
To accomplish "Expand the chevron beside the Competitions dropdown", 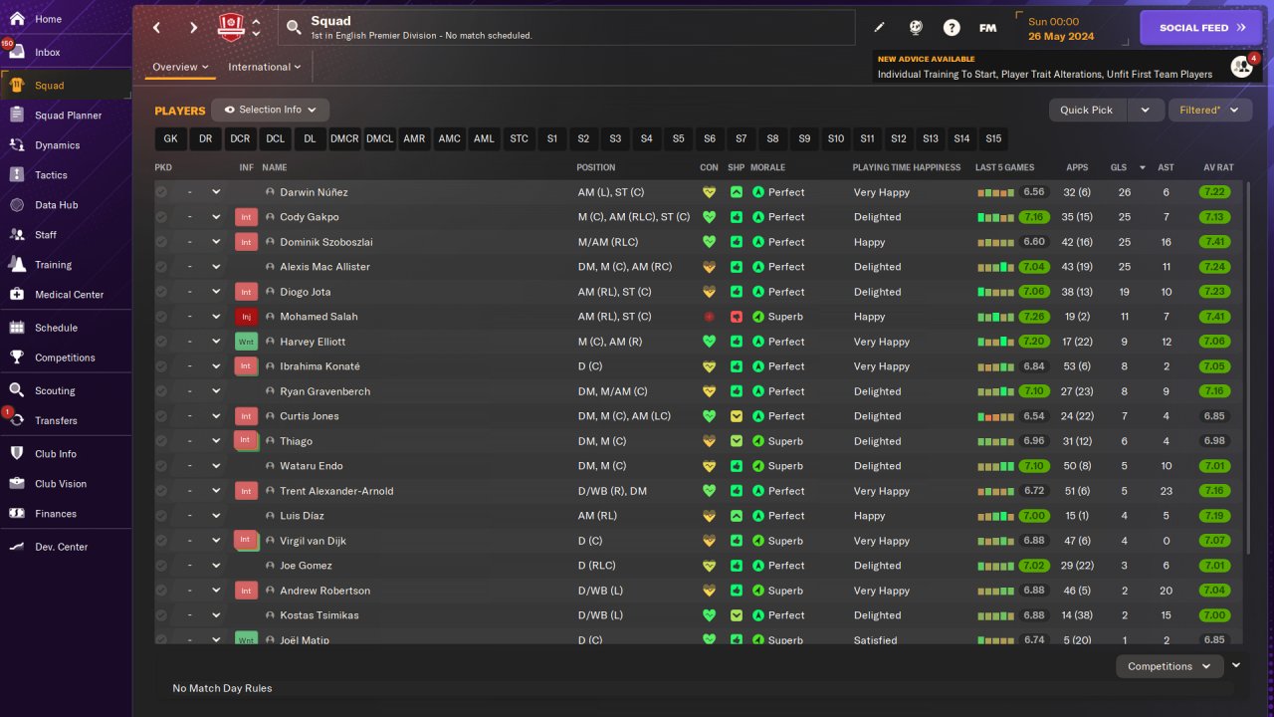I will pyautogui.click(x=1236, y=665).
